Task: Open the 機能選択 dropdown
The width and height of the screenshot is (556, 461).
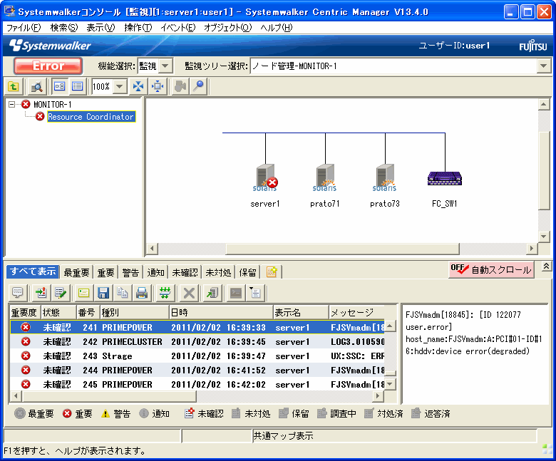Action: pyautogui.click(x=165, y=66)
